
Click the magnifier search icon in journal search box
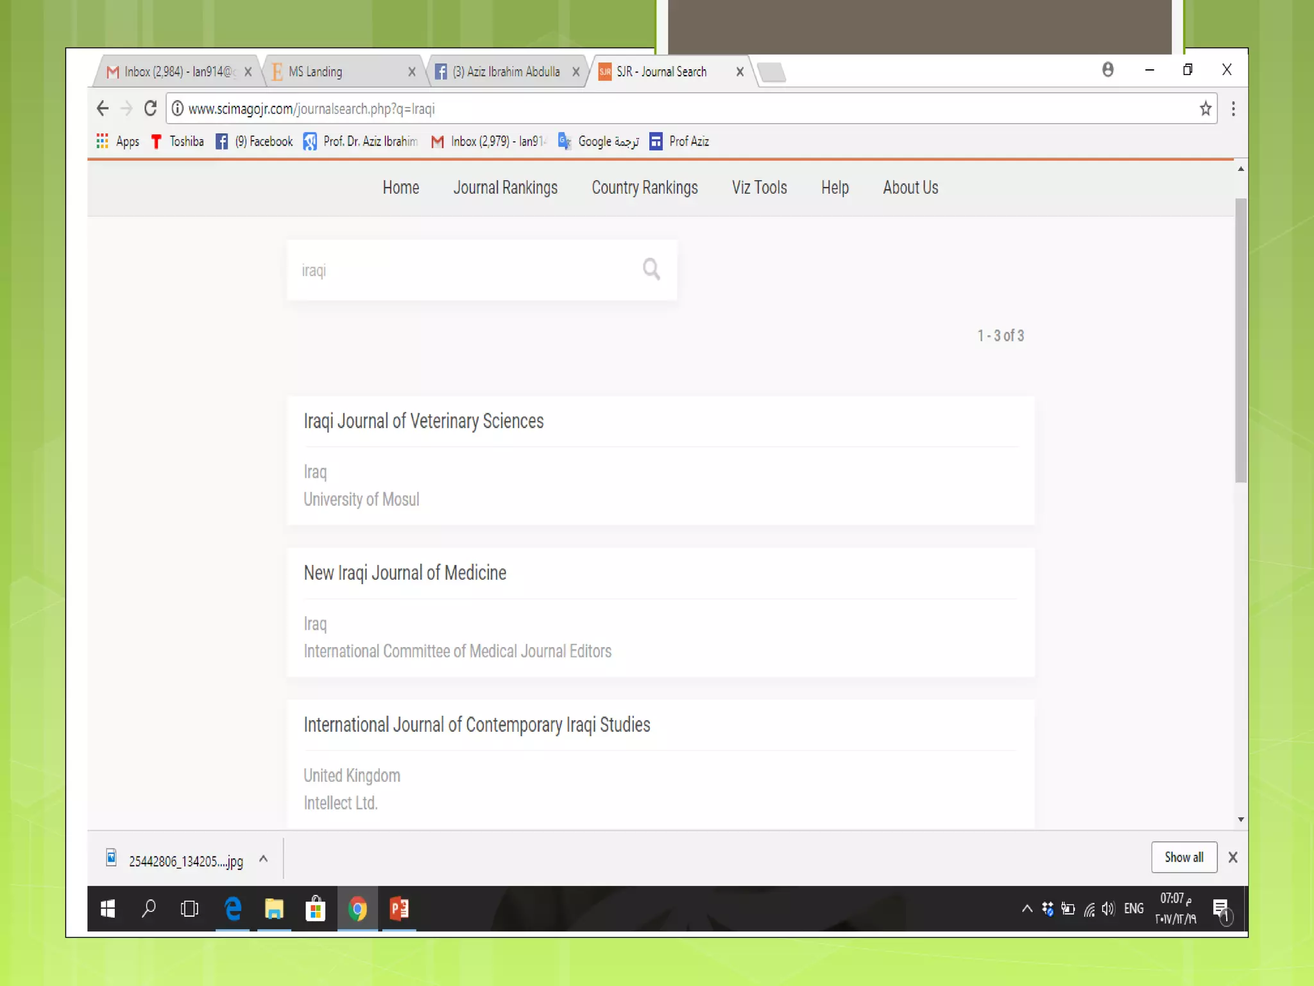coord(651,269)
